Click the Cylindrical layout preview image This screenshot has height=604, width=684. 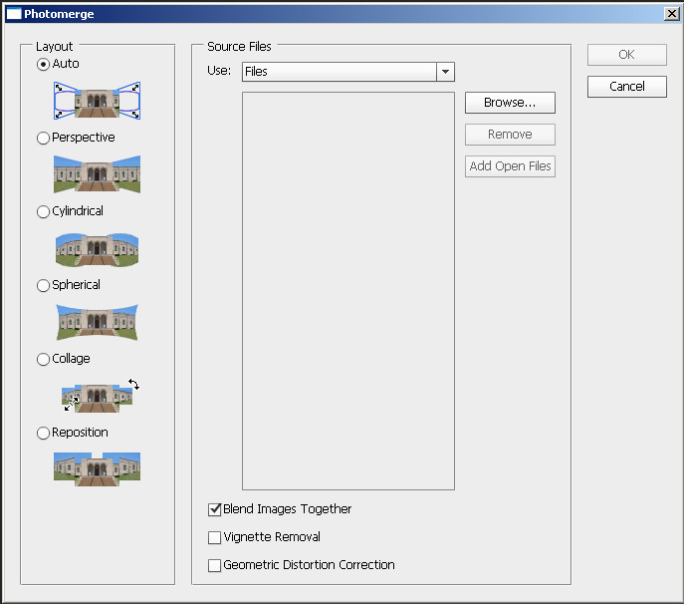(x=97, y=249)
